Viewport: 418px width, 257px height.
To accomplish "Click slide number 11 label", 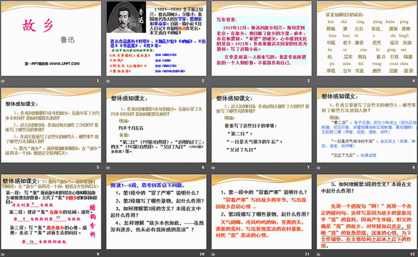I will click(x=308, y=254).
